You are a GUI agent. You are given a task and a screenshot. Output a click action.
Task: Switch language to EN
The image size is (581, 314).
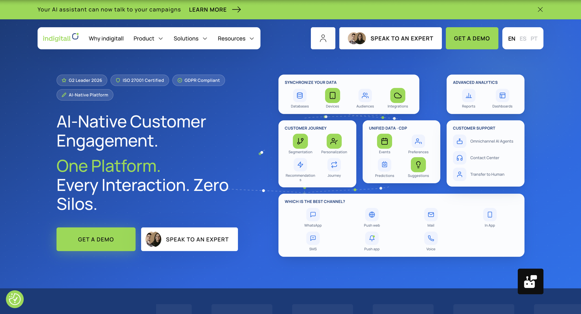[x=511, y=39]
